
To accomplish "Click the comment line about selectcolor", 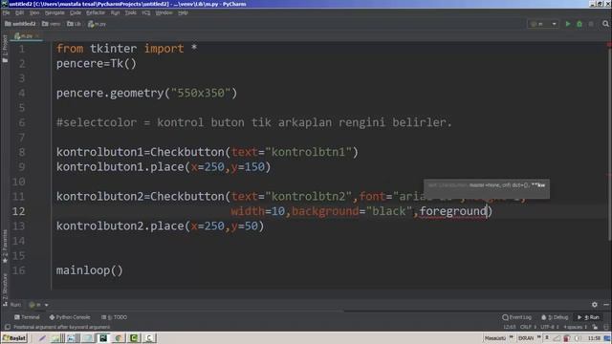I will [x=254, y=122].
